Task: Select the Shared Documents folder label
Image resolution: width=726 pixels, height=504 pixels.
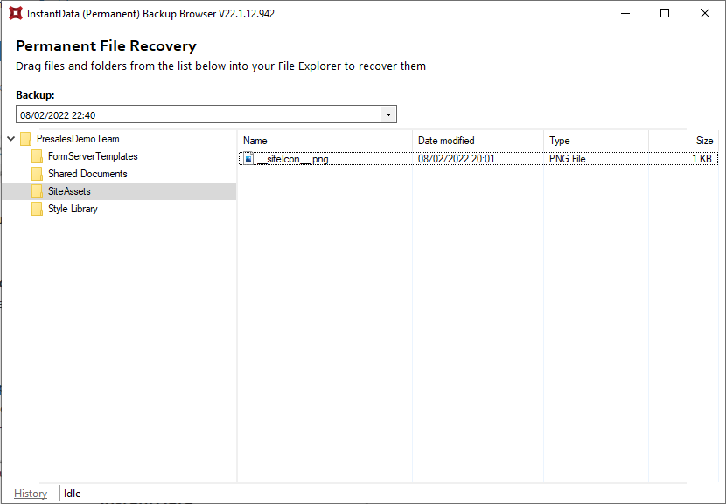Action: pos(87,174)
